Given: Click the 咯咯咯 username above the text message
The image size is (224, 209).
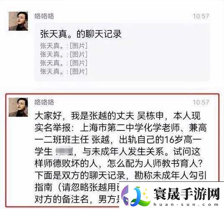Looking at the screenshot, I should (x=44, y=102).
